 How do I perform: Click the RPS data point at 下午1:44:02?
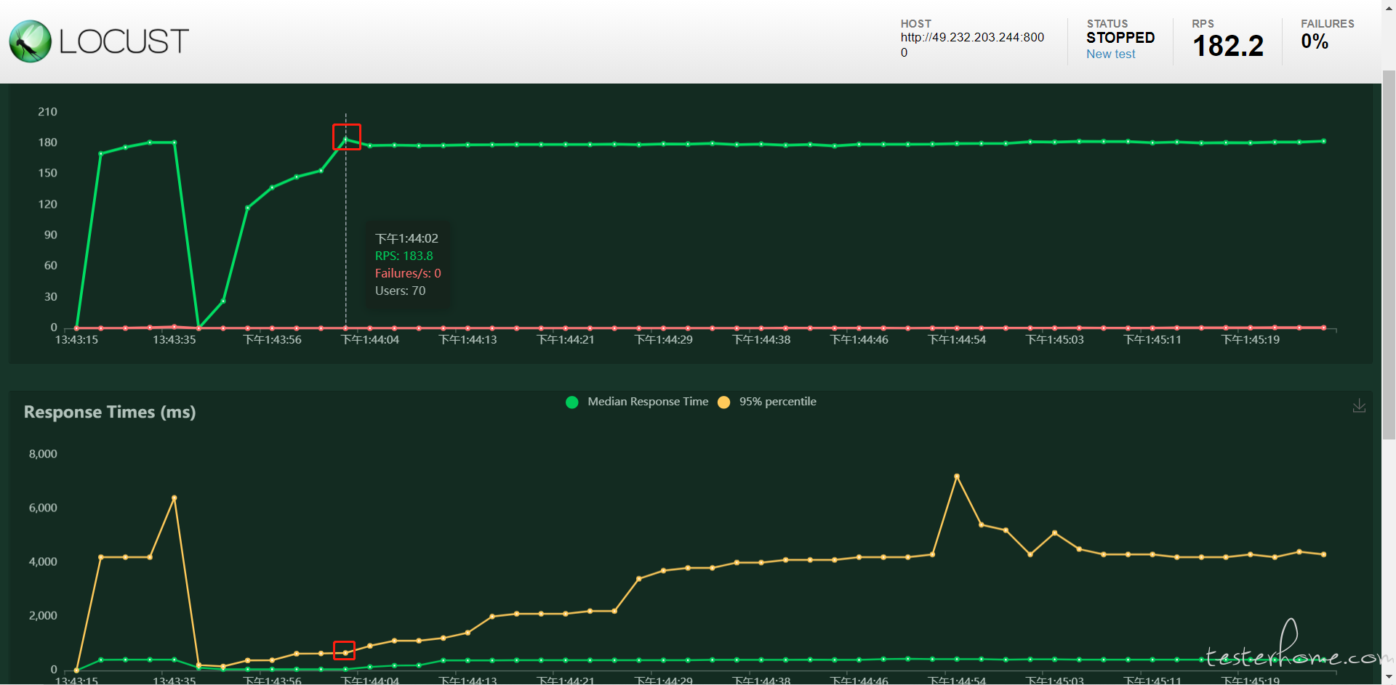tap(346, 139)
